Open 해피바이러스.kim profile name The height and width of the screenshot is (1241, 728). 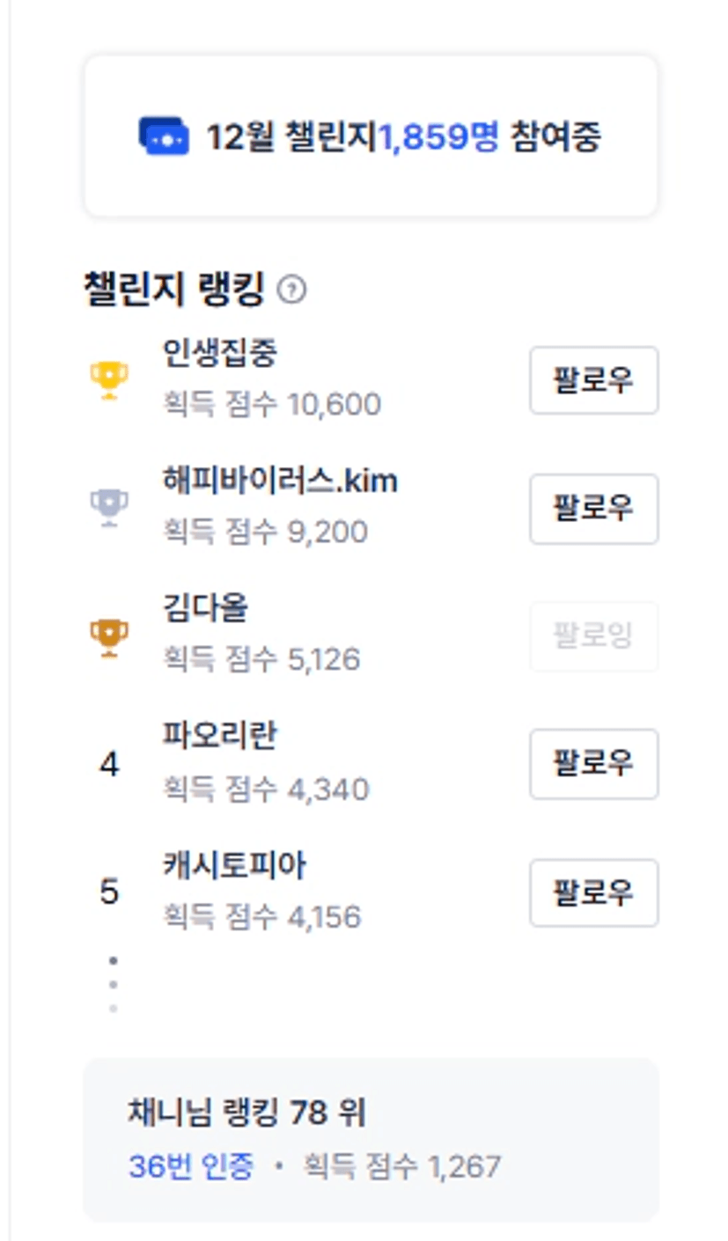pyautogui.click(x=280, y=481)
